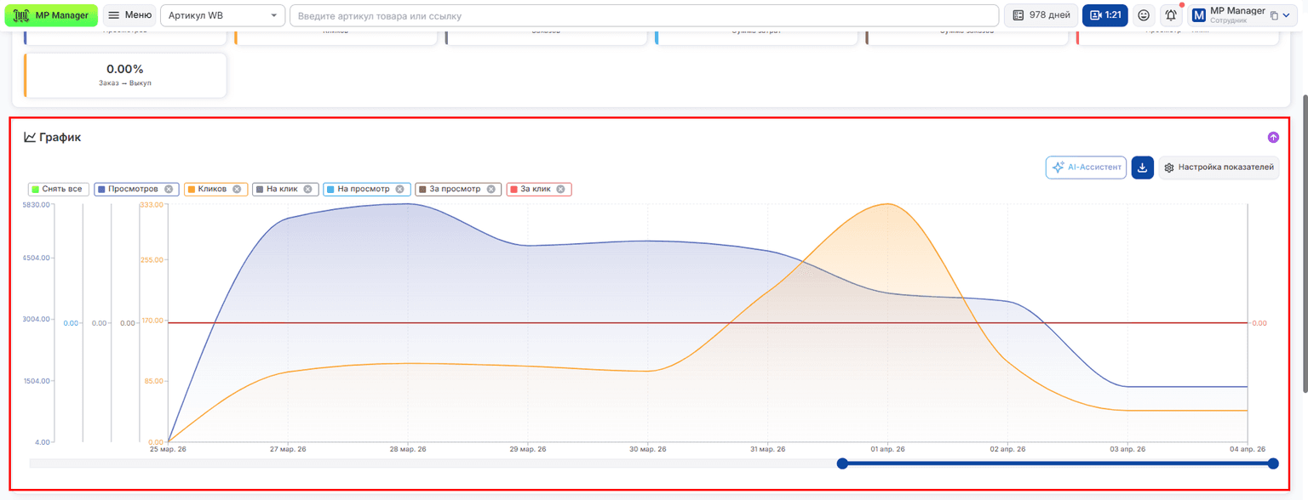Toggle Снять все legend option
The height and width of the screenshot is (500, 1308).
[58, 189]
